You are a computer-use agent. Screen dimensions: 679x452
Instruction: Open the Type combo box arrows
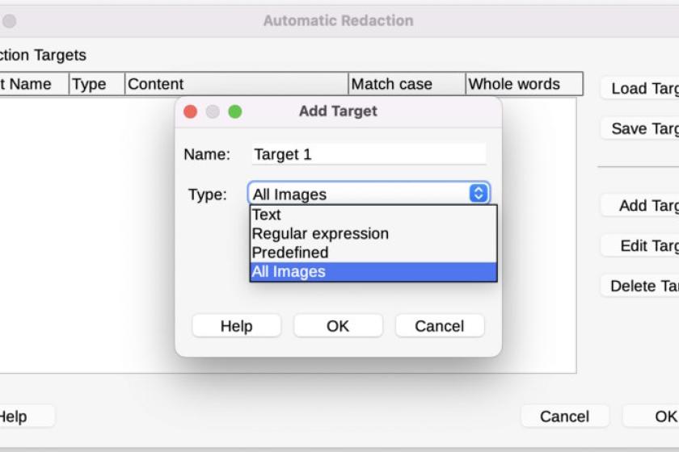(479, 193)
